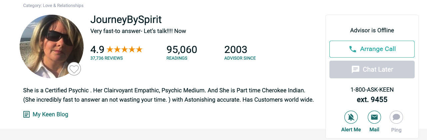
Task: Click the orange five-star rating
Action: (x=124, y=50)
